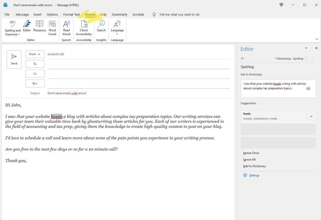Viewport: 321px width, 220px height.
Task: Choose Ignore All for this spelling
Action: 249,159
